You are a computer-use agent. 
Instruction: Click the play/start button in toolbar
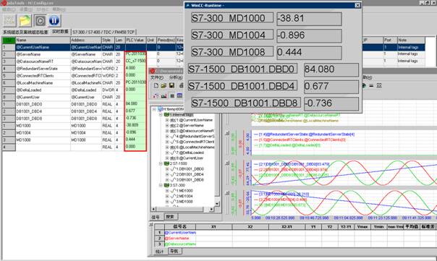pyautogui.click(x=40, y=20)
